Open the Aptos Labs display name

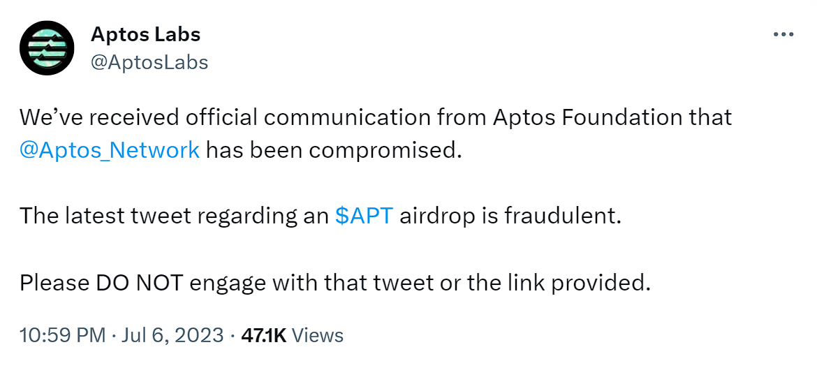145,34
